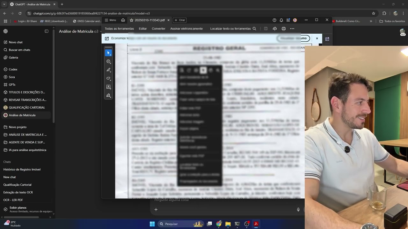Image resolution: width=408 pixels, height=229 pixels.
Task: Start a Novo chat
Action: click(25, 42)
